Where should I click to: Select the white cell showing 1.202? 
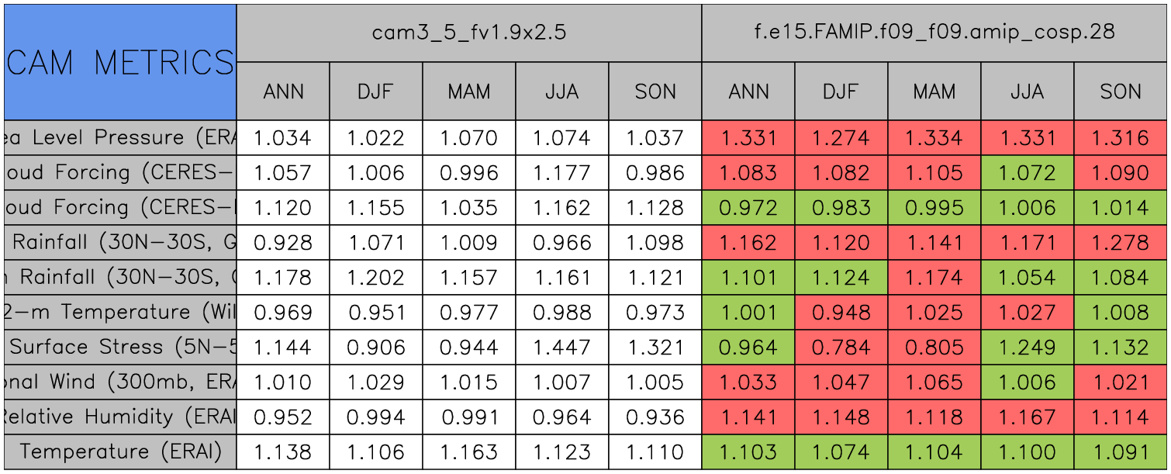point(375,278)
